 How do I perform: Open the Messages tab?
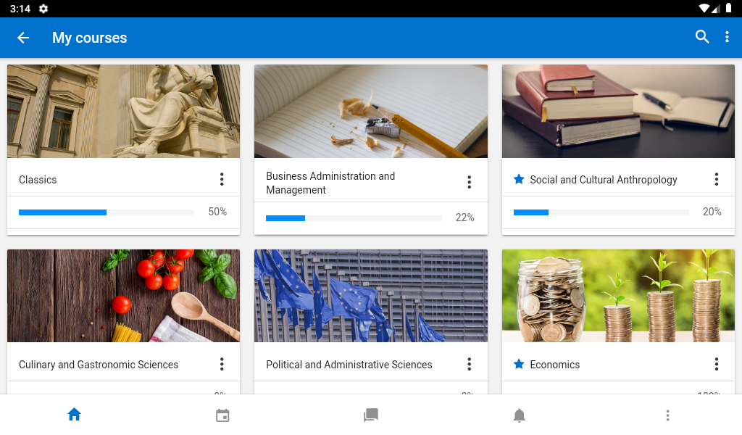[371, 415]
